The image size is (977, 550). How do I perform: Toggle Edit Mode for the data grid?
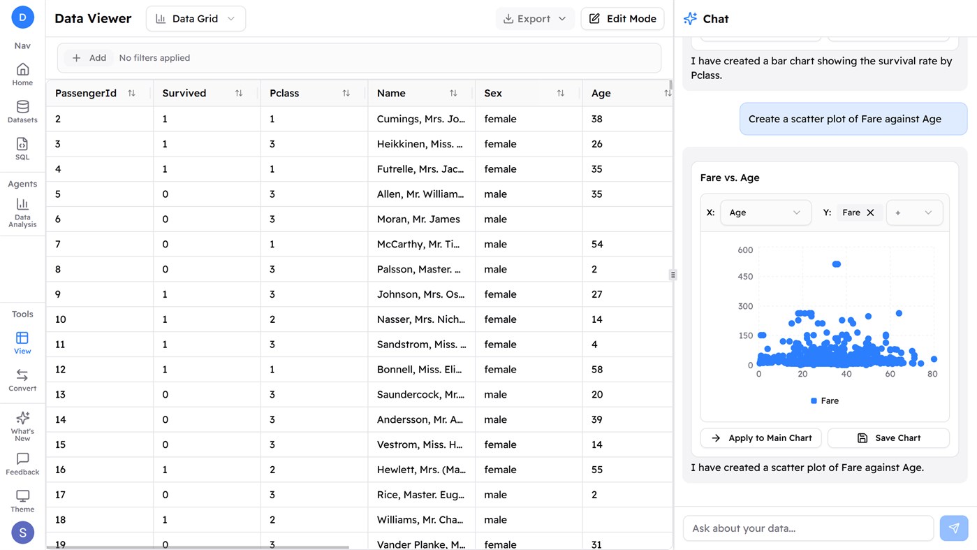pos(622,18)
